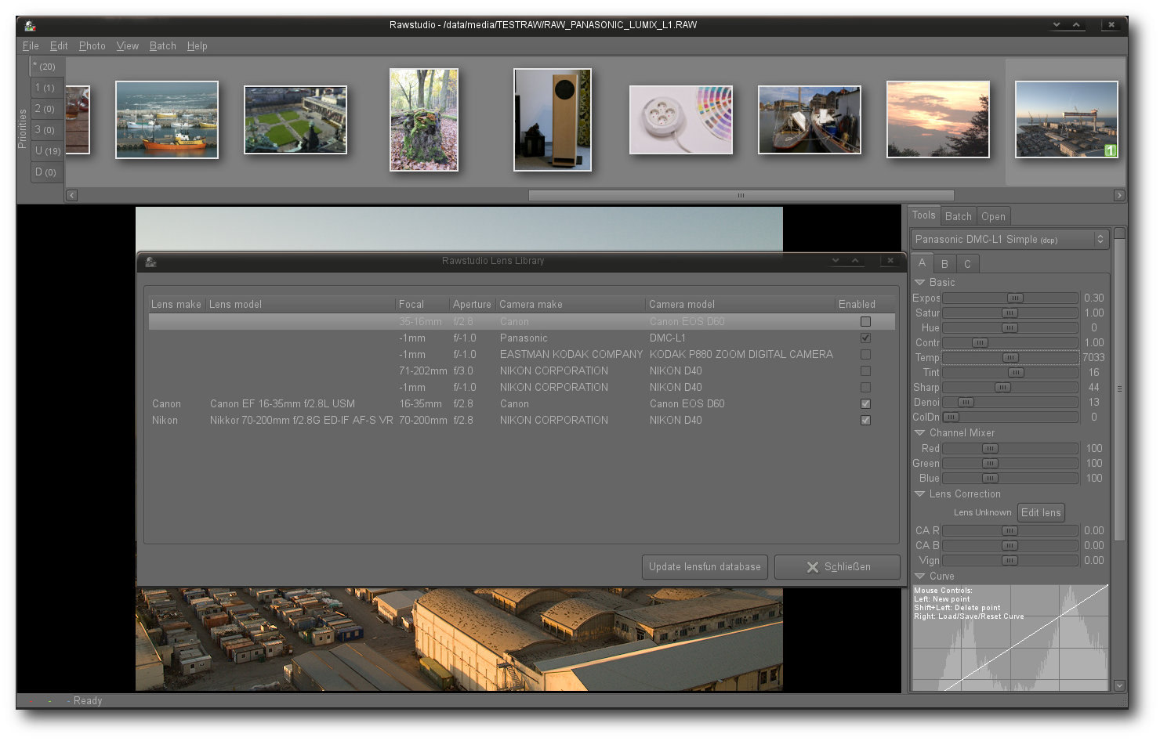Viewport: 1160px width, 741px height.
Task: Click the Sharpen slider handle
Action: 1002,387
